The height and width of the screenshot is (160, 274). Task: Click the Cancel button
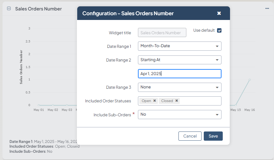click(190, 136)
